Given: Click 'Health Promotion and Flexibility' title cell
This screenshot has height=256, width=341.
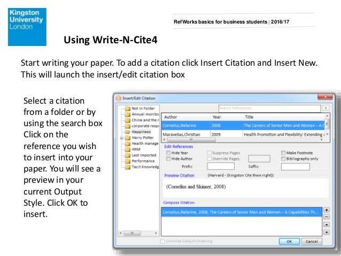Looking at the screenshot, I should pos(284,135).
